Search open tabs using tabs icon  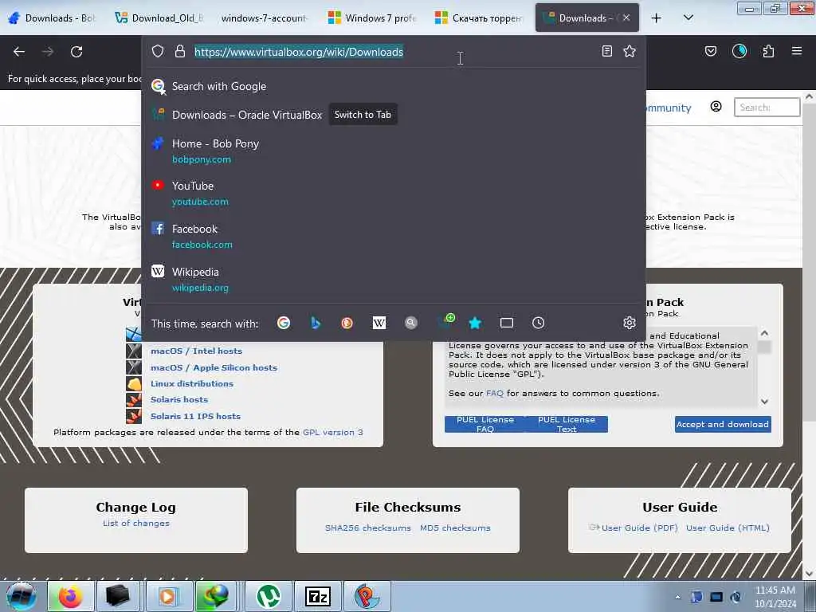point(506,324)
